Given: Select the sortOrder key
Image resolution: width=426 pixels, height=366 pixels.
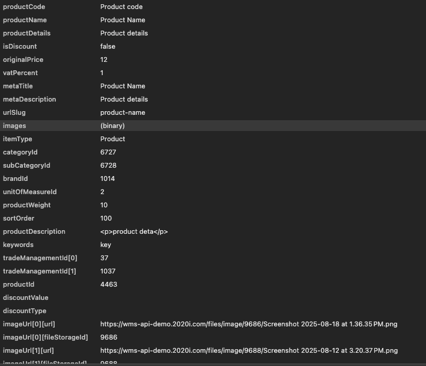Looking at the screenshot, I should tap(19, 219).
